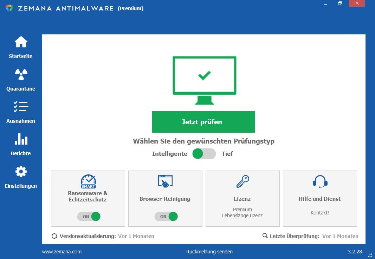Click the Lizenz key icon
Image resolution: width=375 pixels, height=259 pixels.
coord(243,181)
